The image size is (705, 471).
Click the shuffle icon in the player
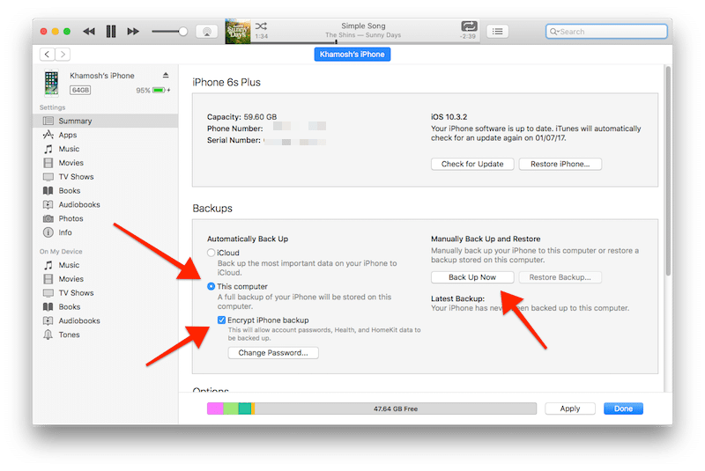click(x=261, y=26)
